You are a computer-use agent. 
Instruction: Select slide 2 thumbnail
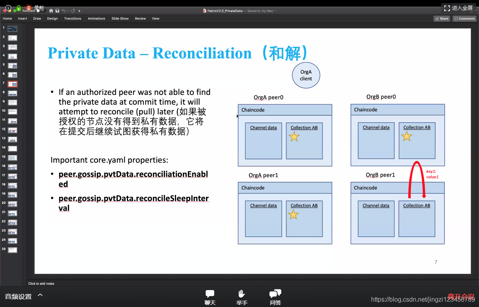coord(13,38)
